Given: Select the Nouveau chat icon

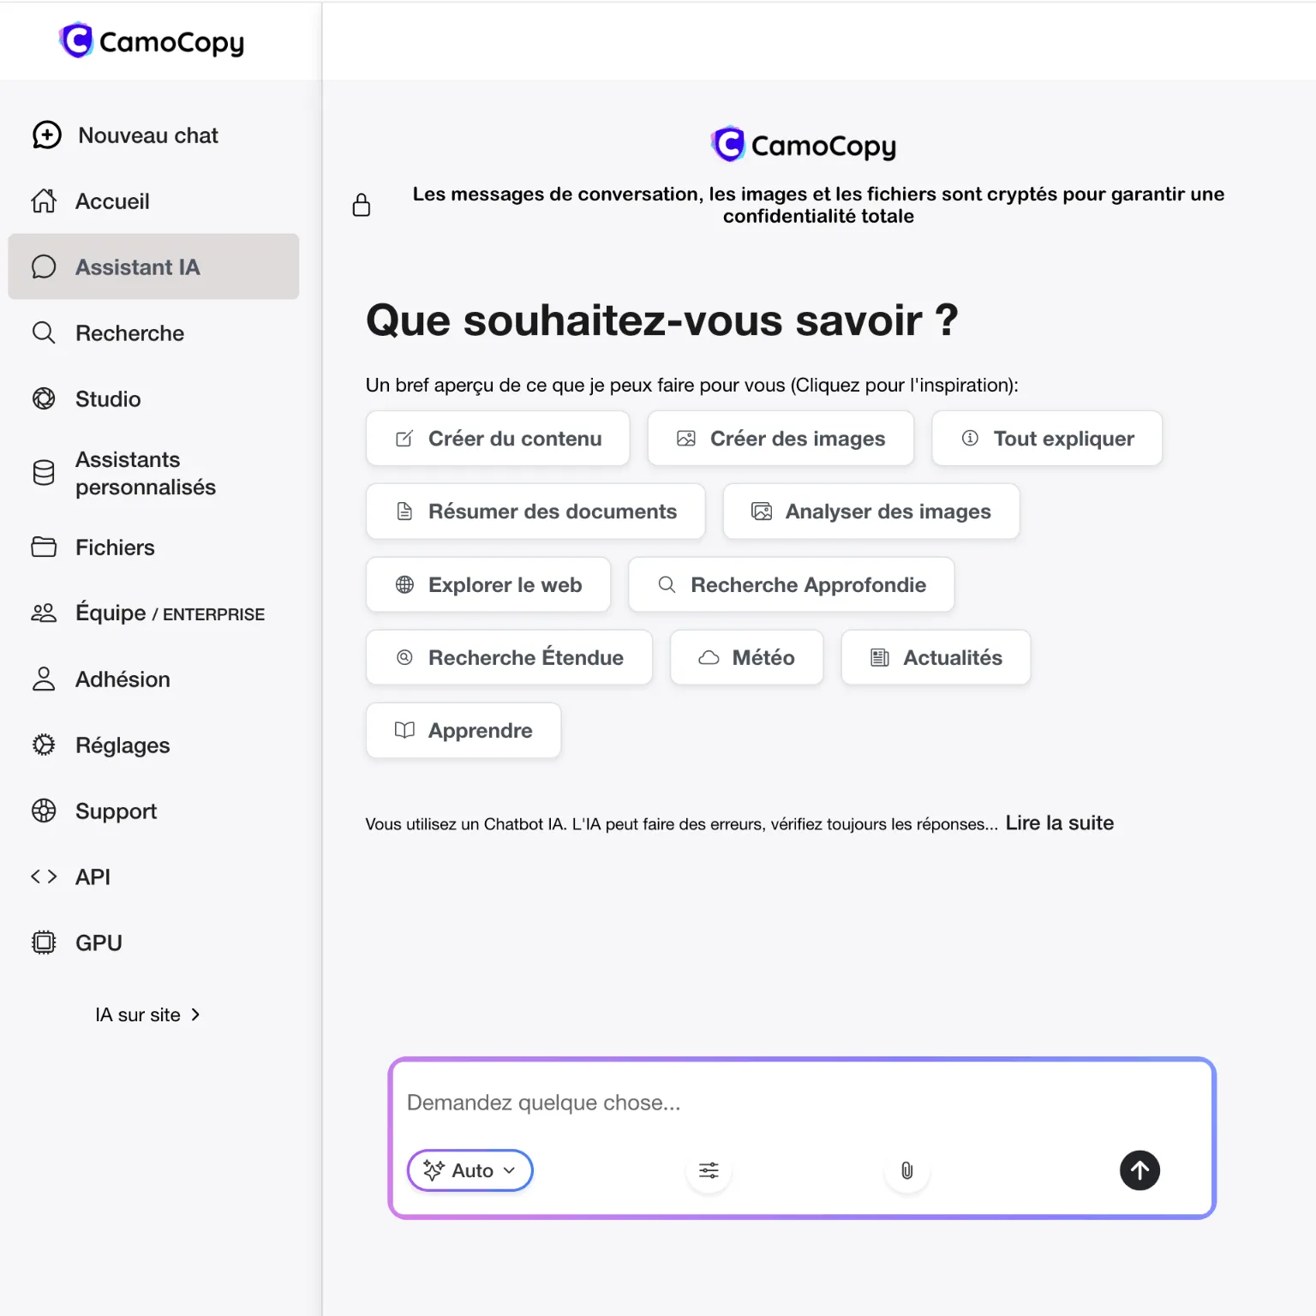Looking at the screenshot, I should point(46,135).
